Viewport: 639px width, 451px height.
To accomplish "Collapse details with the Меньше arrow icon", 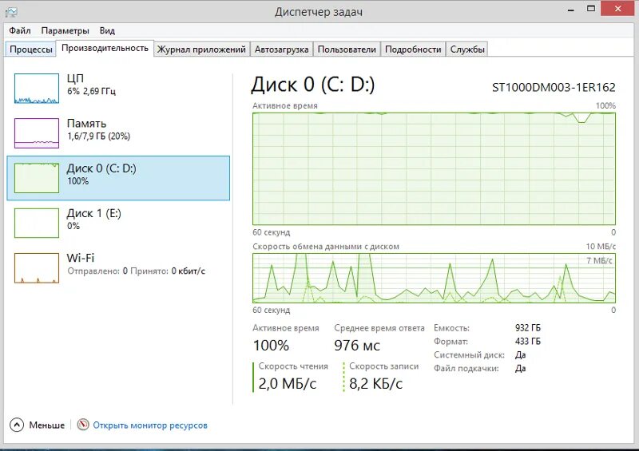I will click(17, 425).
